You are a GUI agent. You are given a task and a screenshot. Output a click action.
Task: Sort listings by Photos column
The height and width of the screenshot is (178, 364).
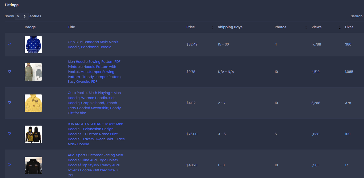click(x=280, y=27)
